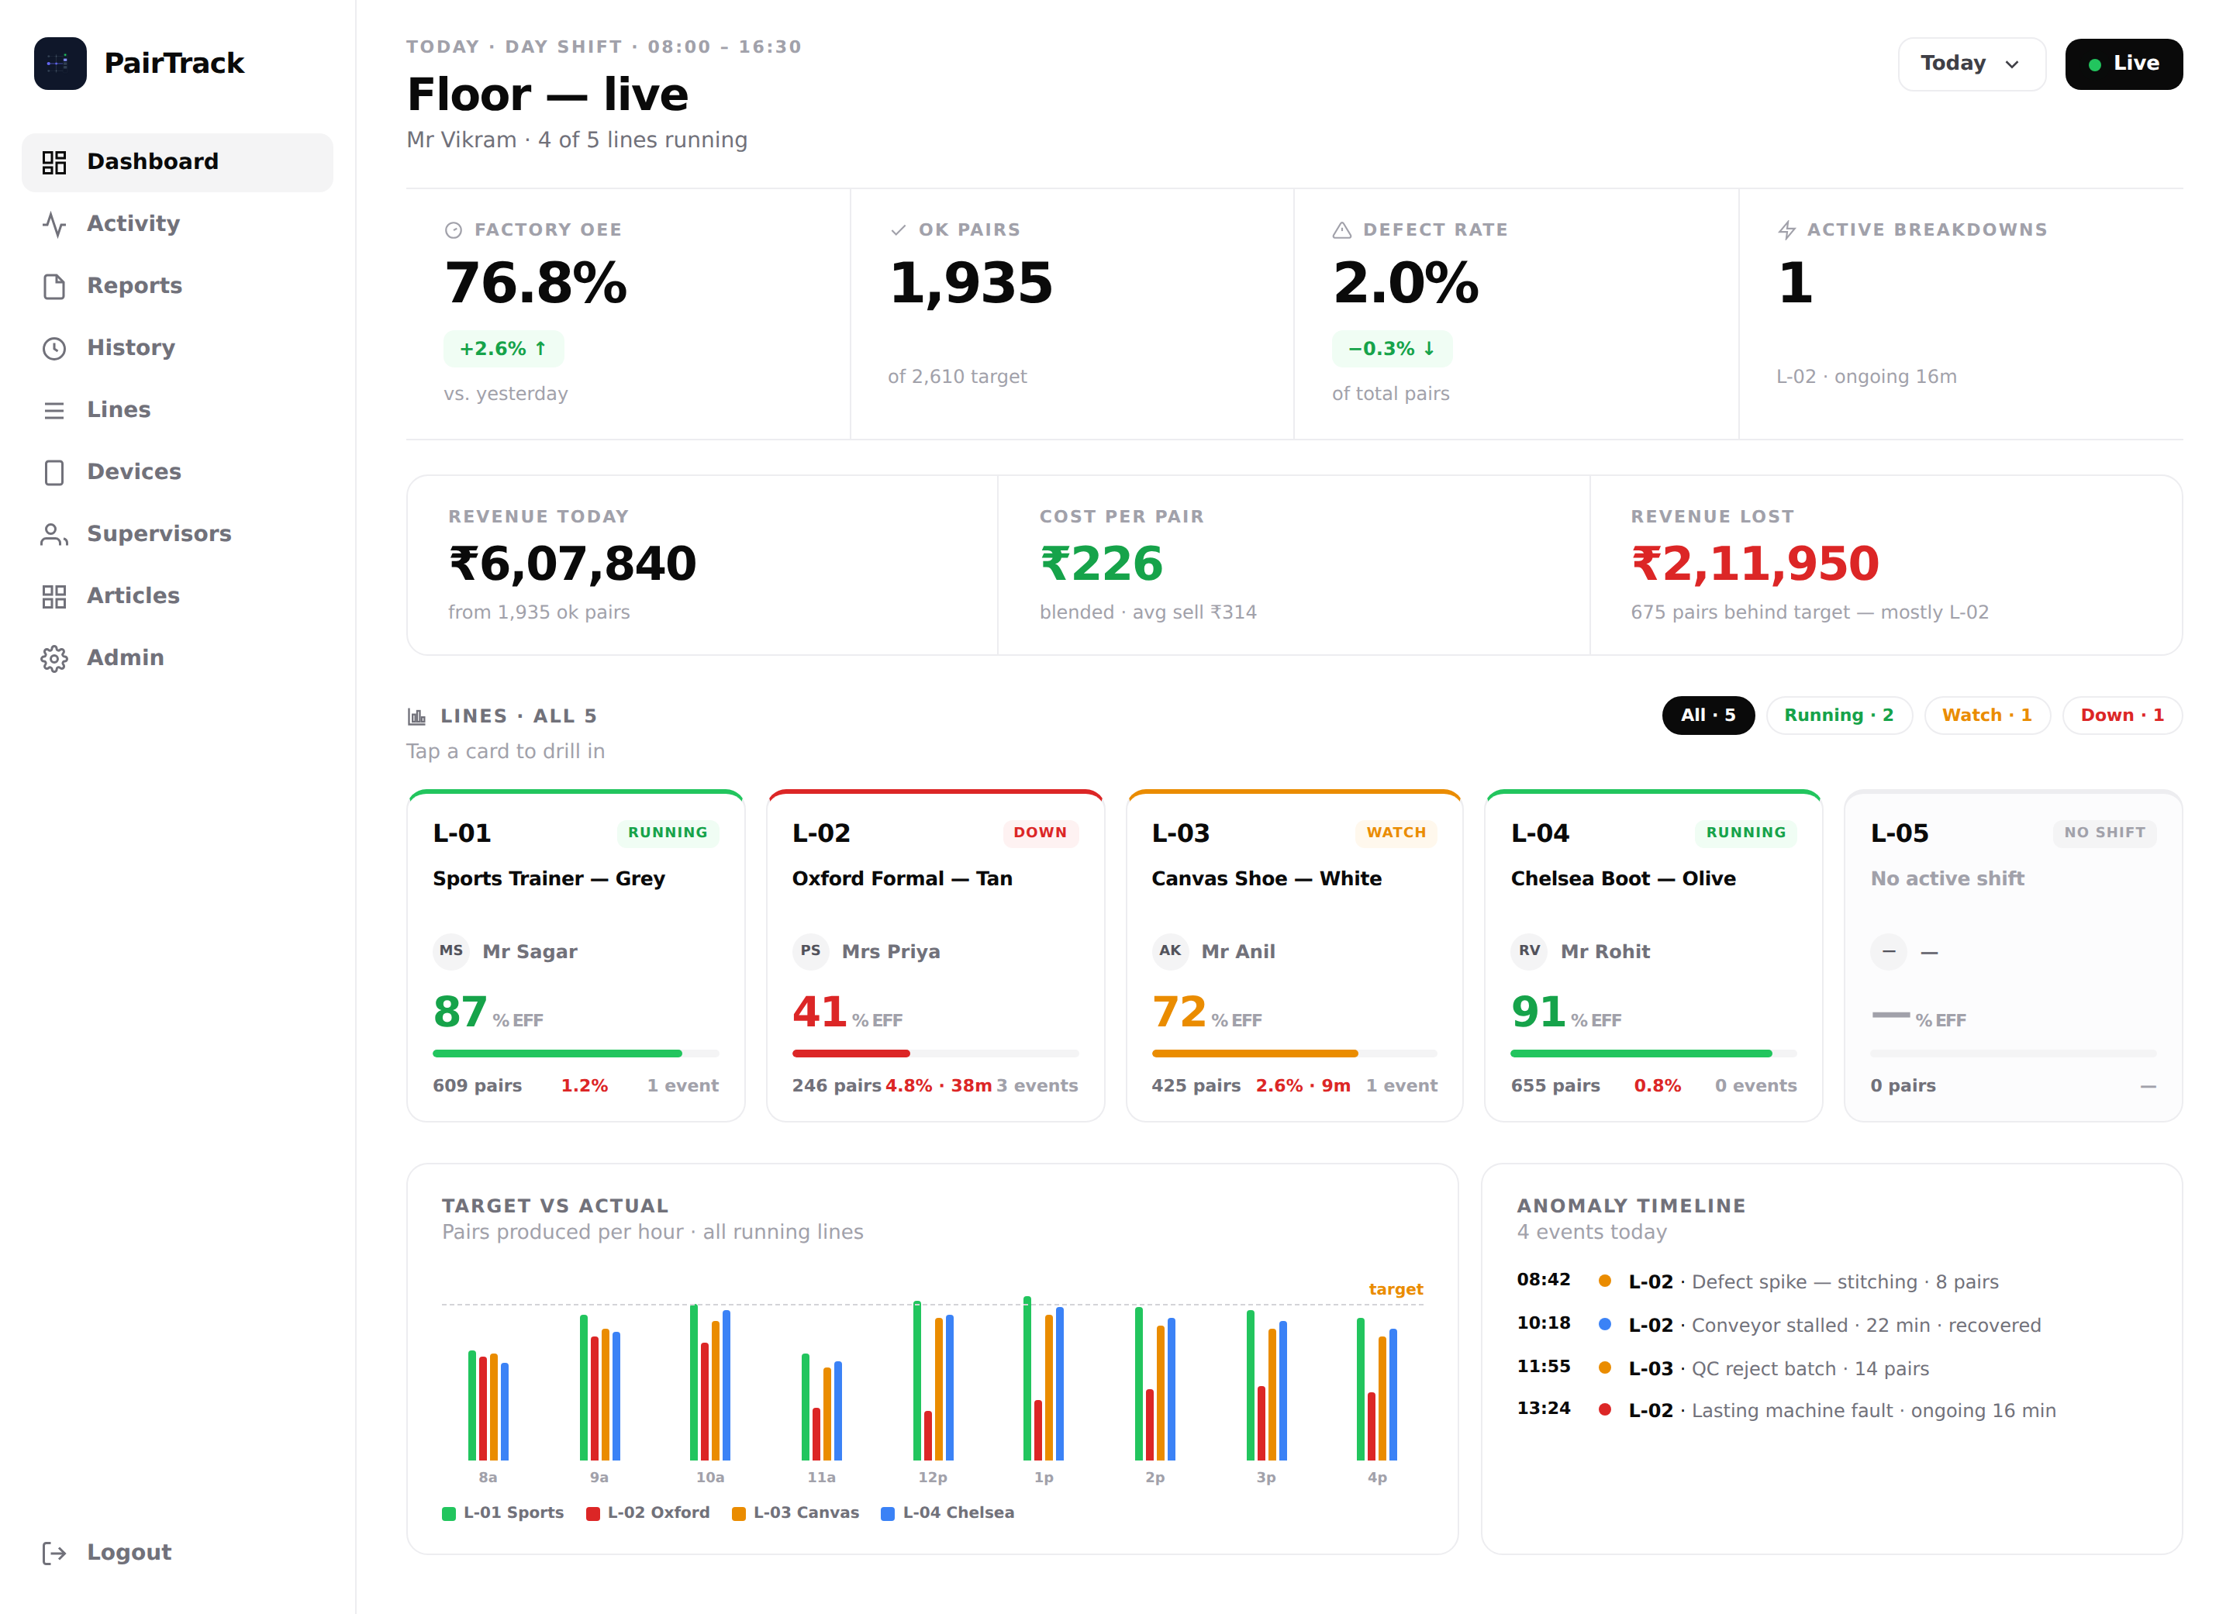Screen dimensions: 2233x1614
Task: Click the L-03 orange efficiency bar
Action: pyautogui.click(x=1255, y=1053)
